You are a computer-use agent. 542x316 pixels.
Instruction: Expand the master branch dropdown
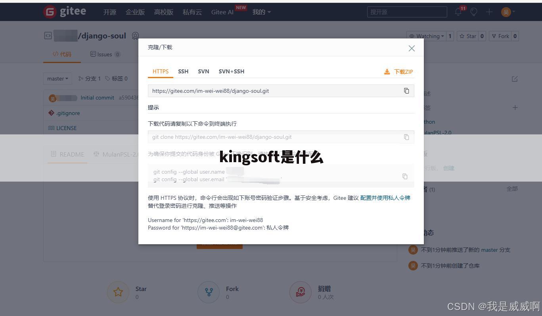pyautogui.click(x=57, y=79)
